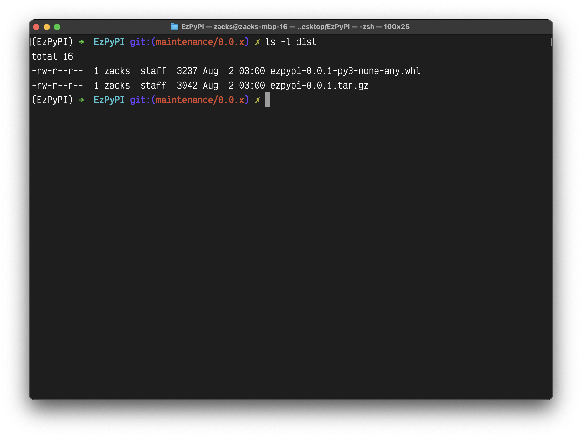Click the window title text EzPyPI
The image size is (582, 438).
coord(192,26)
